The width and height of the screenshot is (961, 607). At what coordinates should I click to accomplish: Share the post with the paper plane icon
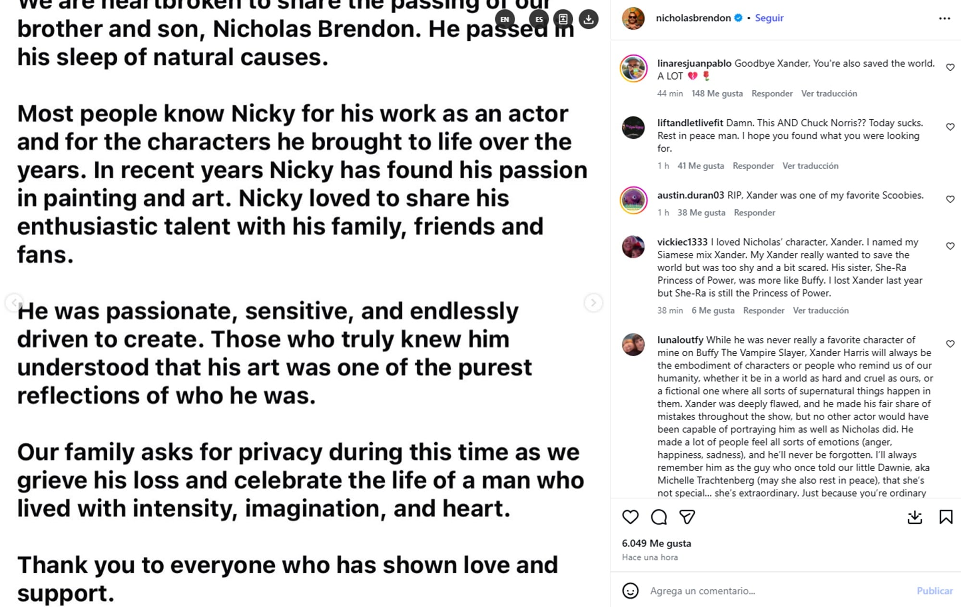click(x=687, y=517)
